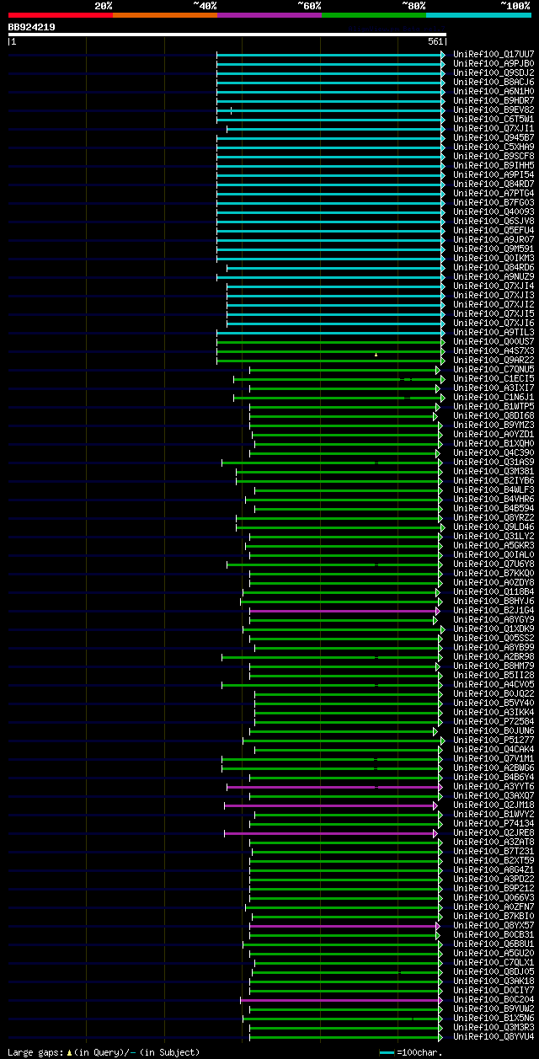Click the yellow query gap marker on A4S7X3 row
The height and width of the screenshot is (1059, 539).
(376, 355)
